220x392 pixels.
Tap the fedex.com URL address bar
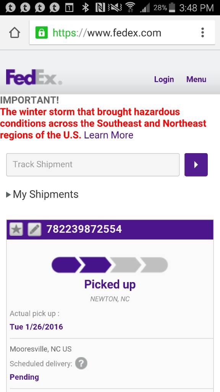tap(122, 33)
